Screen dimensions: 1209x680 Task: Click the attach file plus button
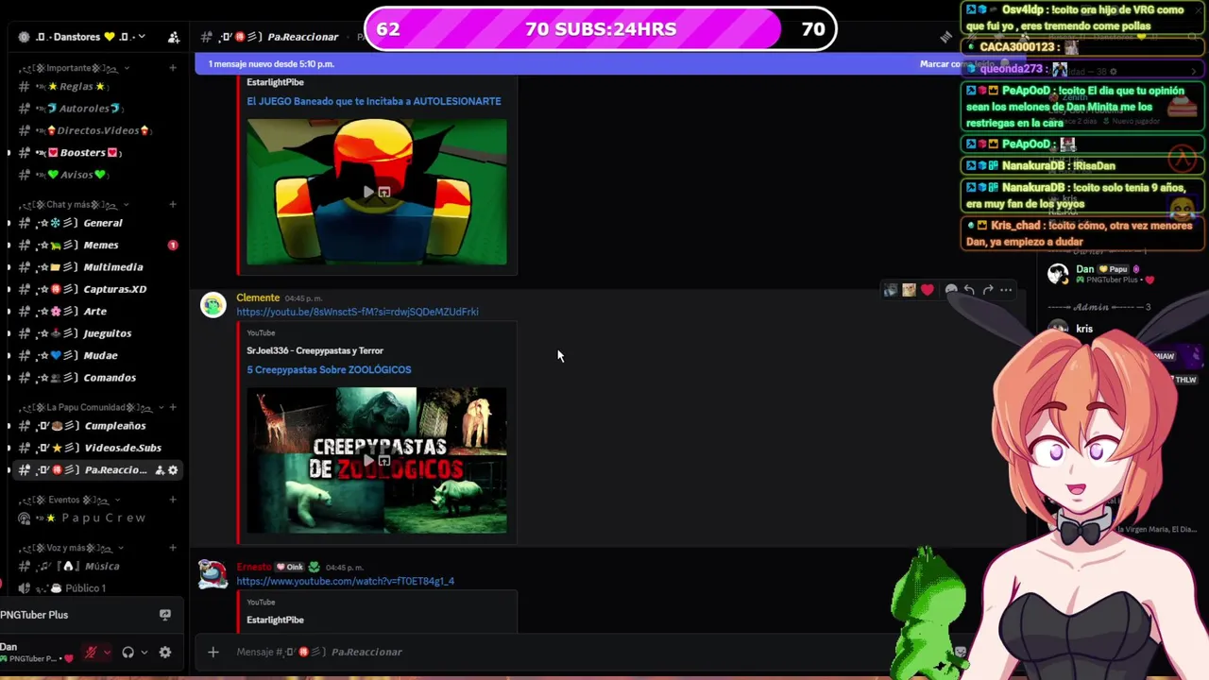pos(213,652)
